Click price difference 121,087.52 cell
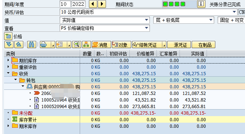245x134 pixels. click(144, 93)
